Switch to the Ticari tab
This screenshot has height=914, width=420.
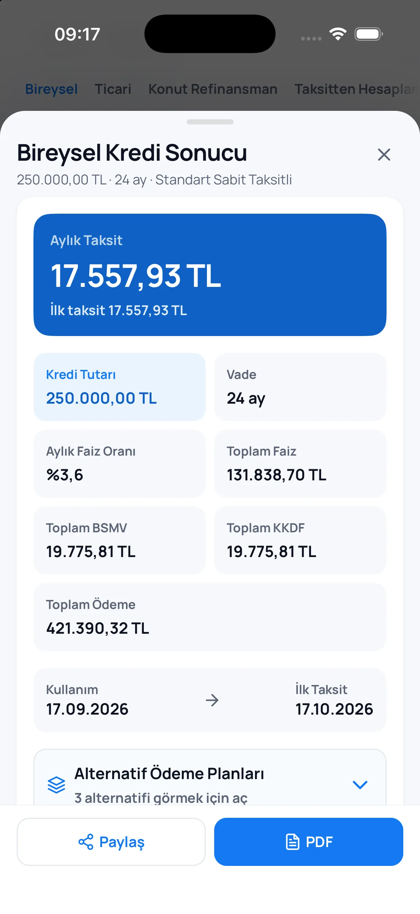[113, 89]
